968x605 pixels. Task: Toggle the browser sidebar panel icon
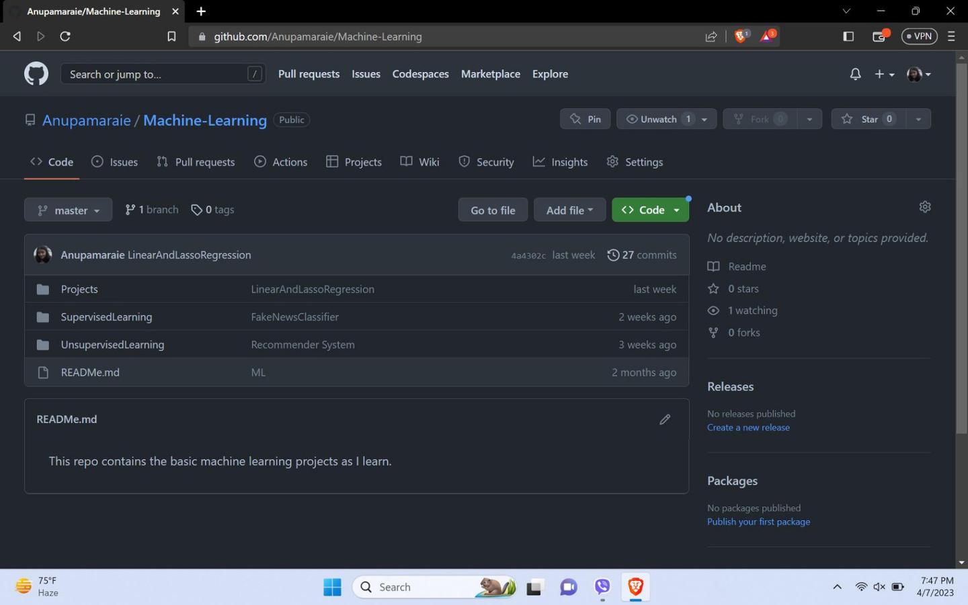pos(848,36)
